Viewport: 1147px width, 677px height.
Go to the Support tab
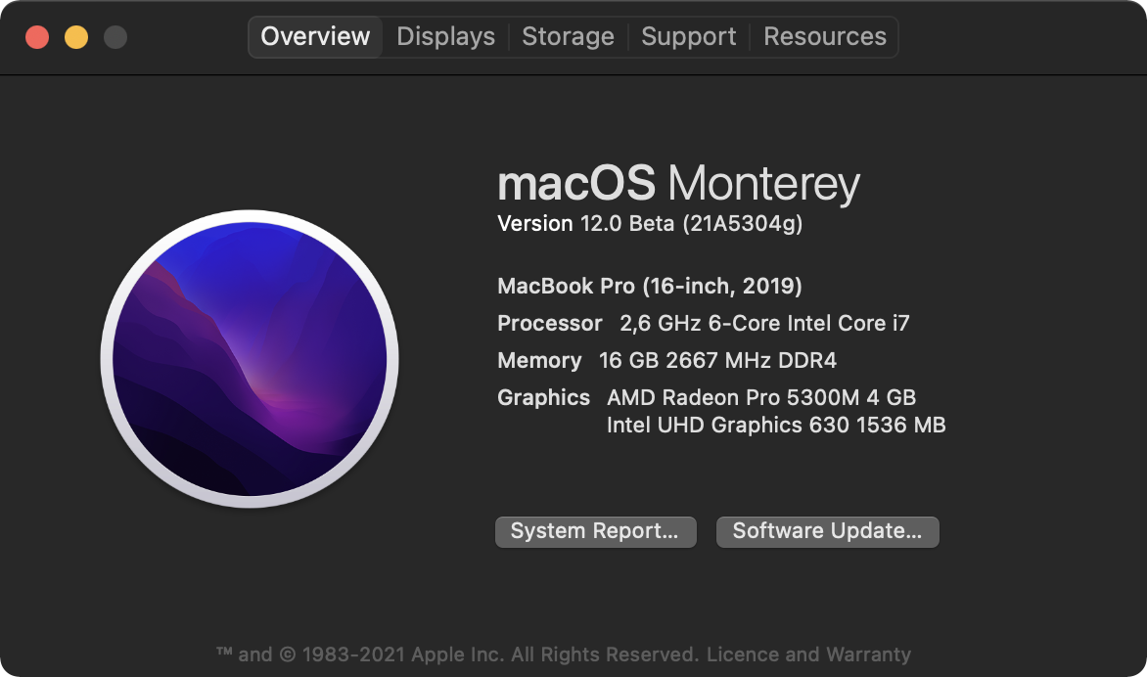[688, 37]
